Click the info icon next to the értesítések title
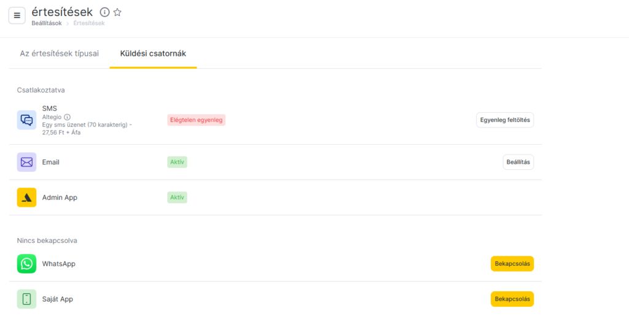Viewport: 629px width, 330px height. [x=104, y=12]
